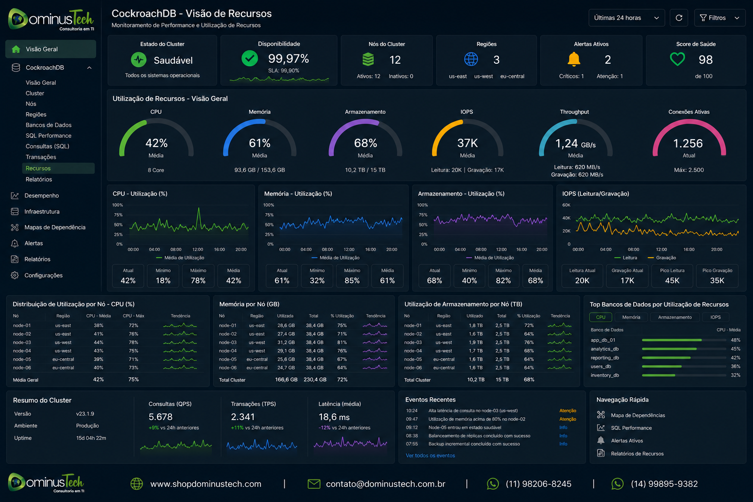753x502 pixels.
Task: Collapse the CockroachDB sidebar section
Action: 89,68
